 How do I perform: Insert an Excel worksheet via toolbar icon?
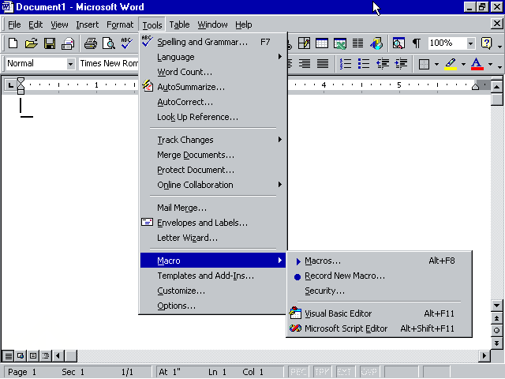[340, 43]
